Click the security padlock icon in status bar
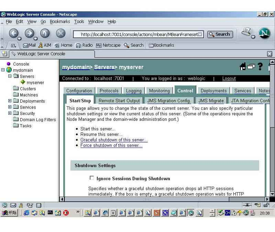Image resolution: width=275 pixels, height=232 pixels. click(266, 205)
